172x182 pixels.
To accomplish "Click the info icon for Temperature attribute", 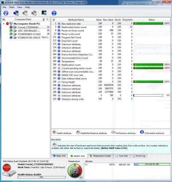I will click(59, 61).
